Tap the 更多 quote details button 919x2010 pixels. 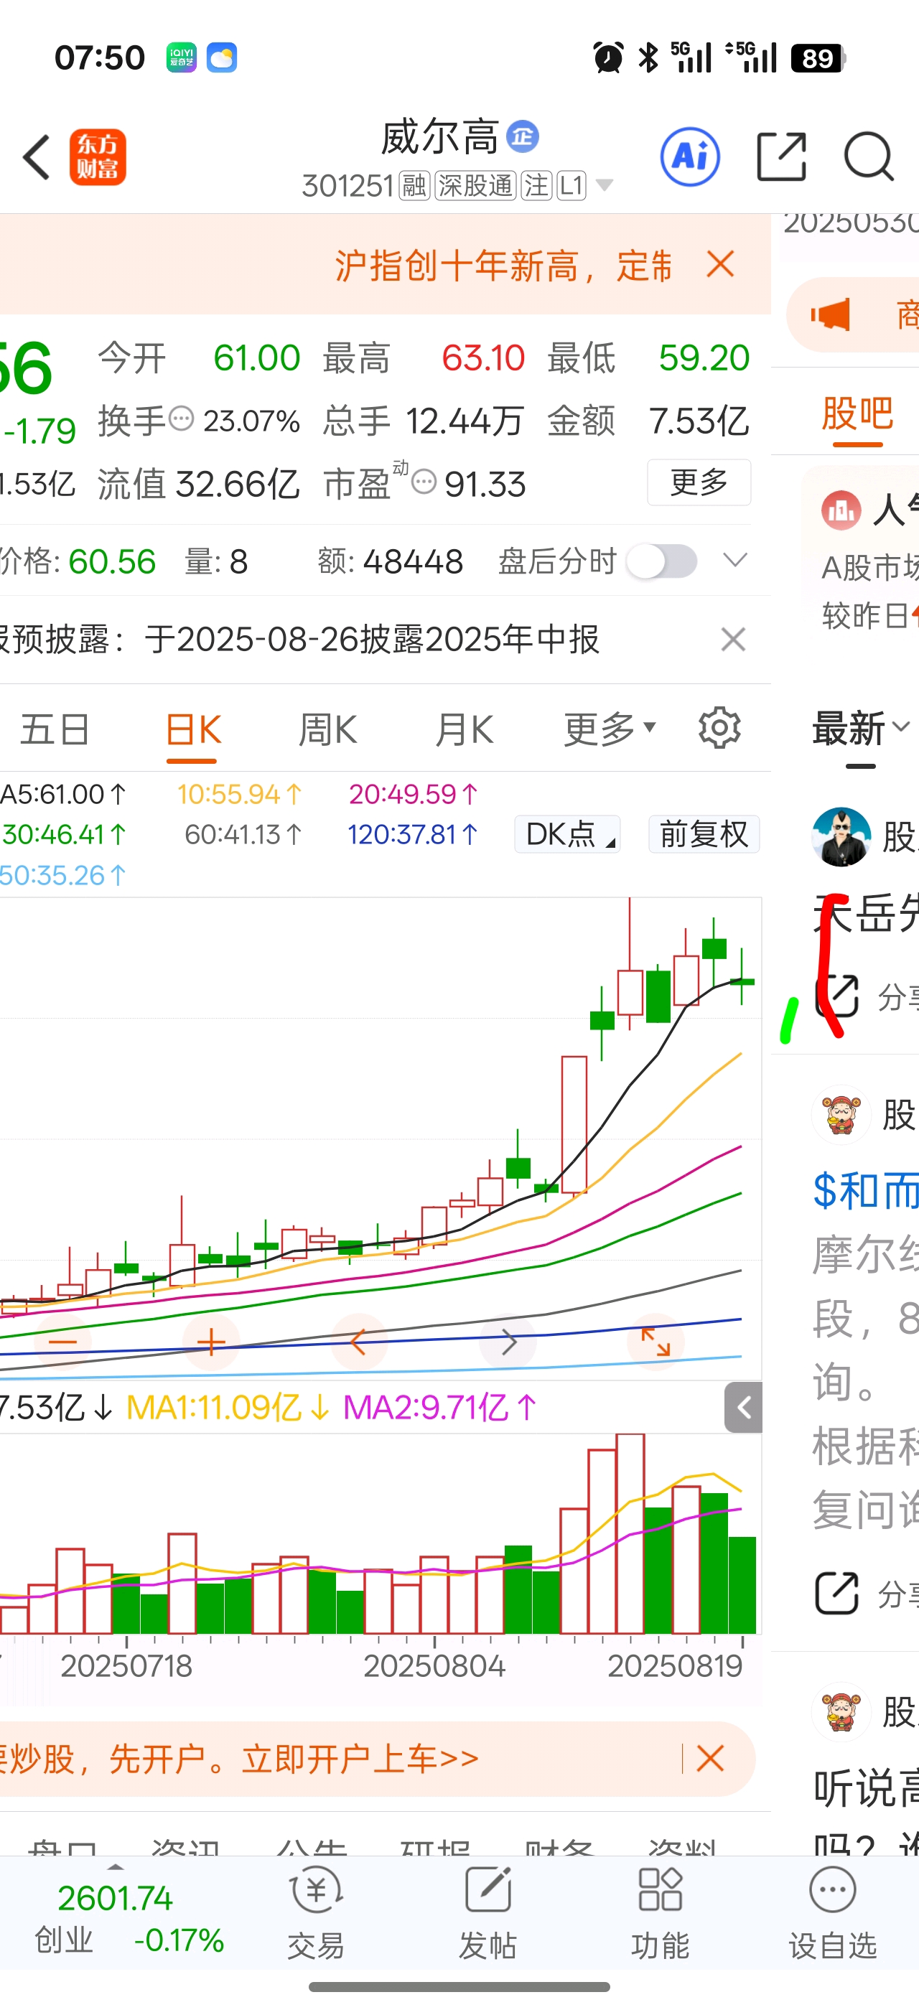click(699, 482)
